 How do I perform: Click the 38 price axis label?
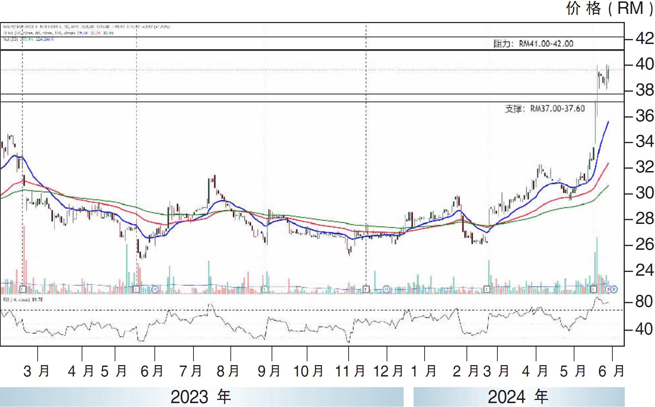click(644, 90)
